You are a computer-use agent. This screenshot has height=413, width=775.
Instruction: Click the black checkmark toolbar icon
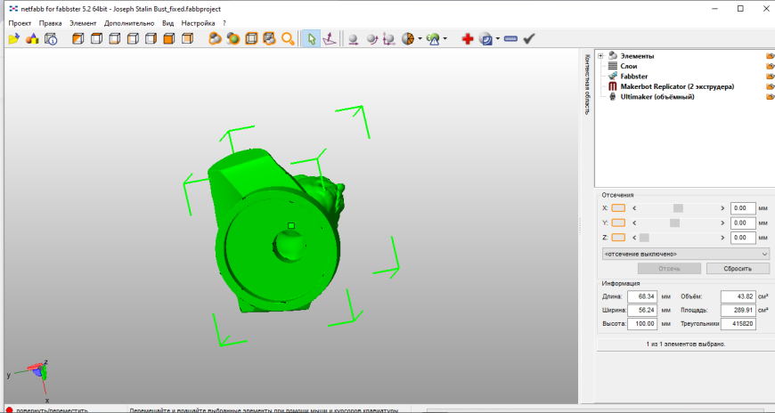click(529, 39)
